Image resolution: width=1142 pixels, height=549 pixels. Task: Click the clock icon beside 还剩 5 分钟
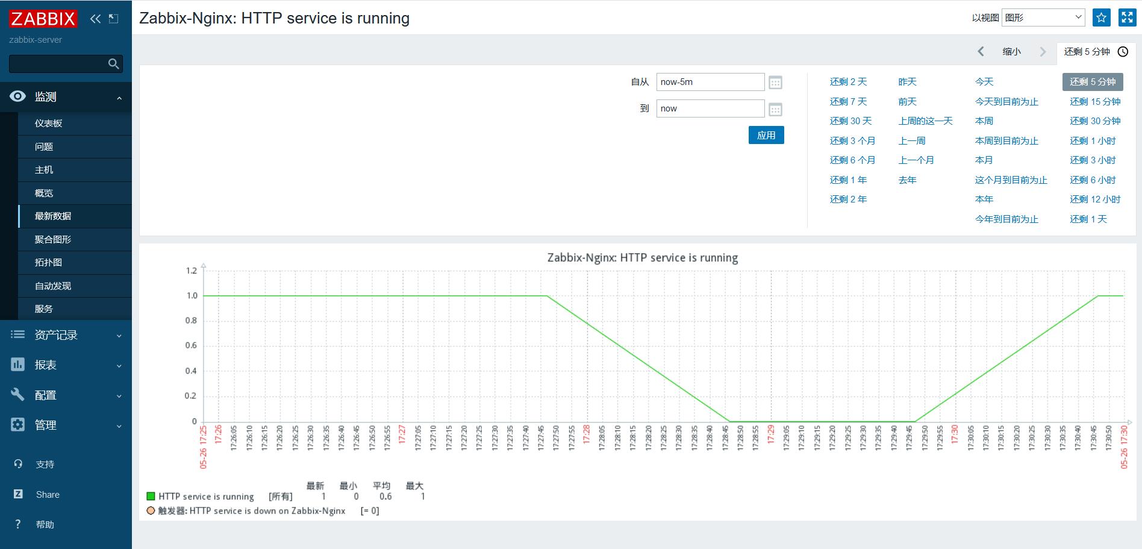click(1123, 52)
